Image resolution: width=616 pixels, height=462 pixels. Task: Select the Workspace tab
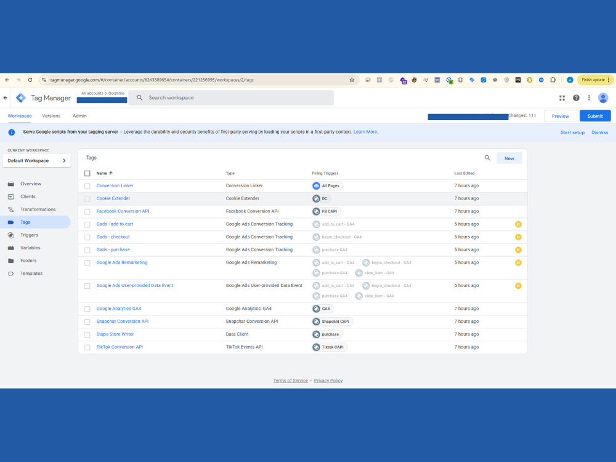click(x=20, y=116)
